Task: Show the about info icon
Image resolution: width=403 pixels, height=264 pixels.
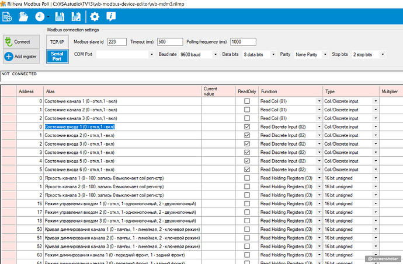Action: point(111,17)
